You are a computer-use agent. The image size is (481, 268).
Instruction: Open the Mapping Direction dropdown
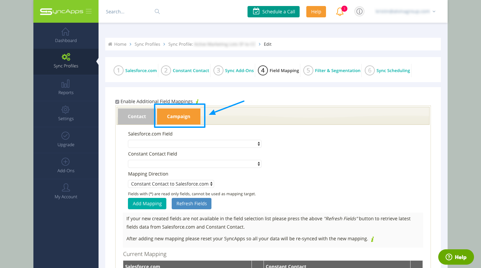pyautogui.click(x=171, y=184)
